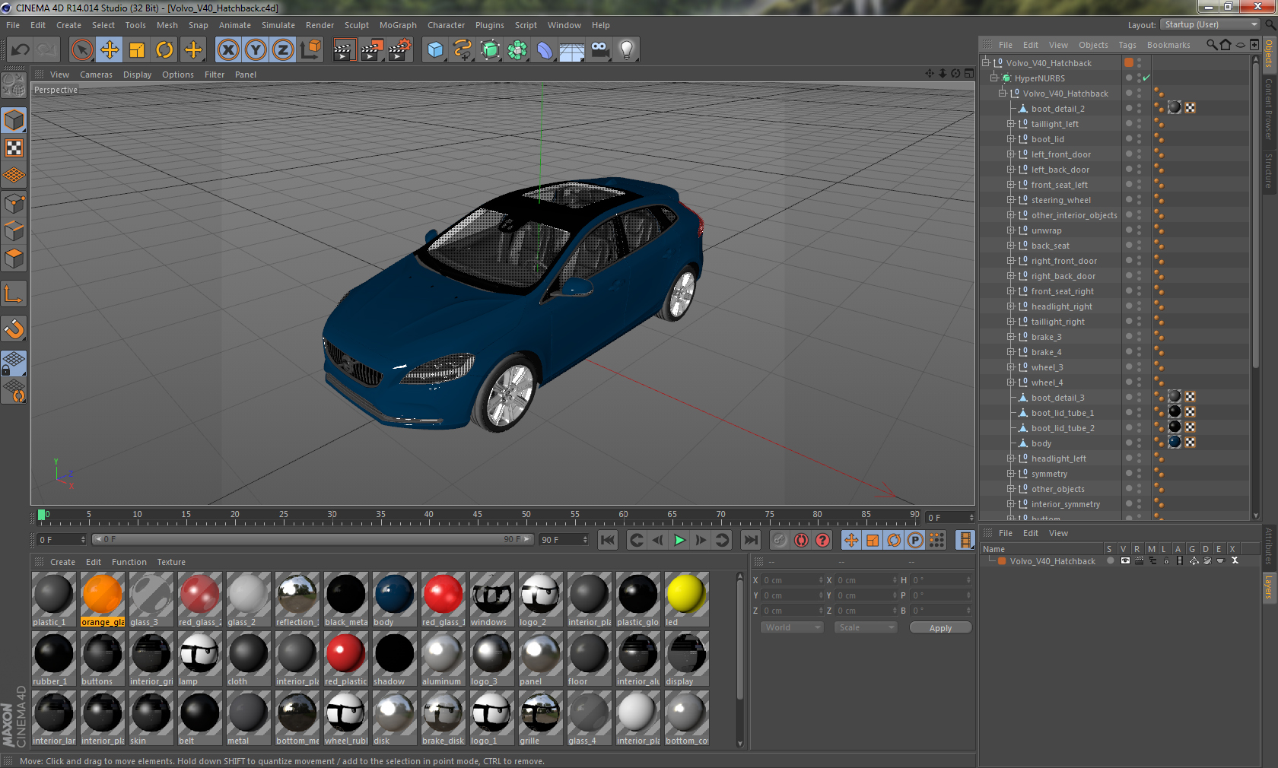Click the timeline marker at frame 45
1278x768 pixels.
[477, 516]
